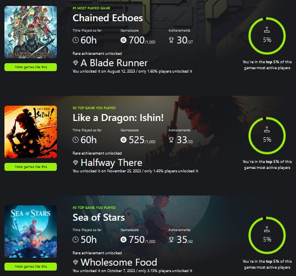Click the Sea of Stars game title

(99, 217)
